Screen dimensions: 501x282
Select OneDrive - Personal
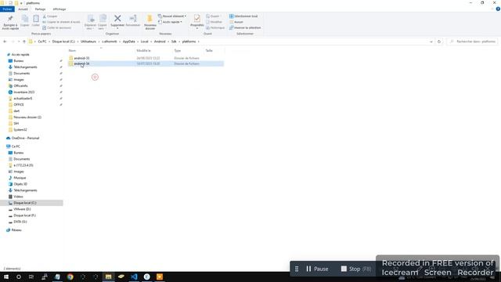pos(25,138)
